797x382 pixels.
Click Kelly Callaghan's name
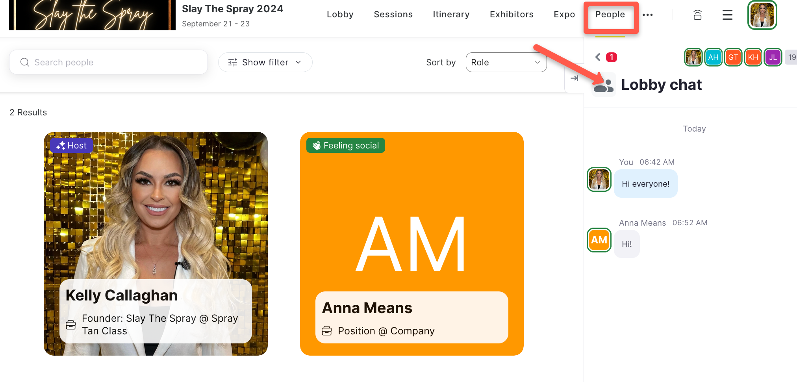[122, 295]
